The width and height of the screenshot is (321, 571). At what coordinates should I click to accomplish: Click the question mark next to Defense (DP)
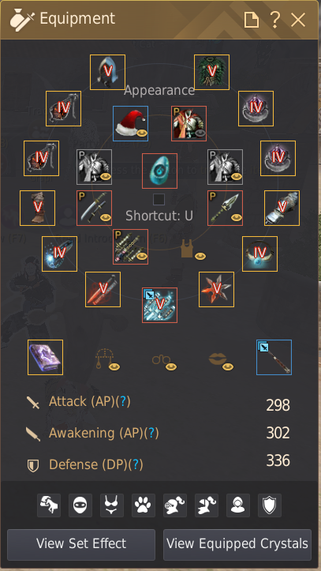(x=136, y=464)
